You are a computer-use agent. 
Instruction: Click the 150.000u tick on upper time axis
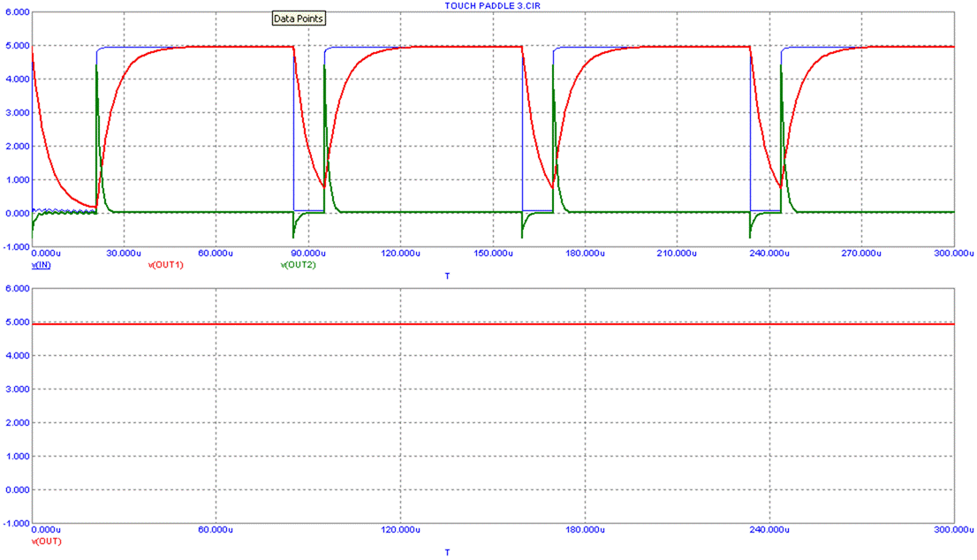[491, 254]
